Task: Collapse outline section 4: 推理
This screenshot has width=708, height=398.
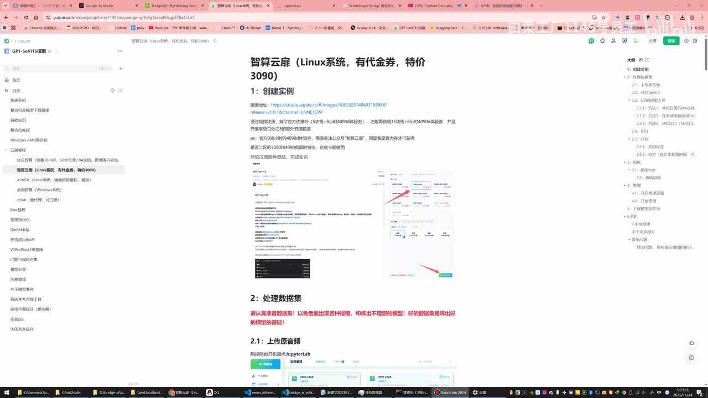Action: point(624,186)
